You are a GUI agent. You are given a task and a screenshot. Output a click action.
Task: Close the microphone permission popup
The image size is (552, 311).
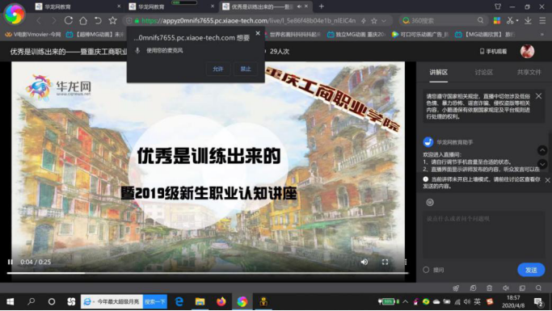258,33
